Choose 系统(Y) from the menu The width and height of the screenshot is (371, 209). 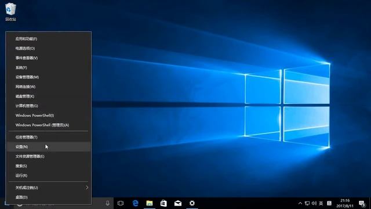click(x=48, y=67)
